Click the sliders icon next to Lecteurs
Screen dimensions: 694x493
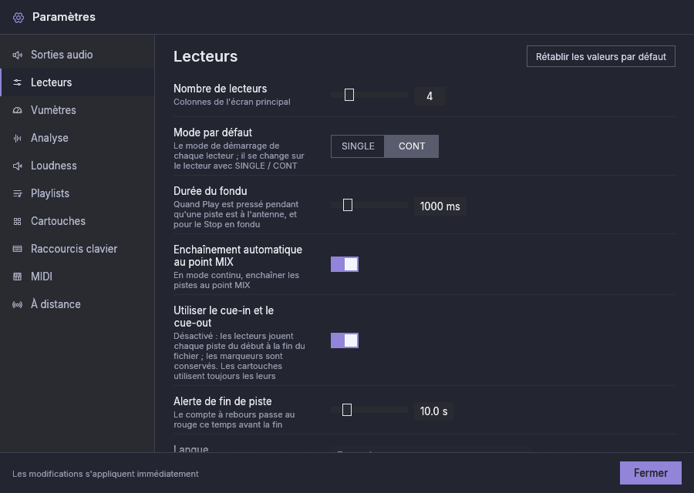pos(17,82)
